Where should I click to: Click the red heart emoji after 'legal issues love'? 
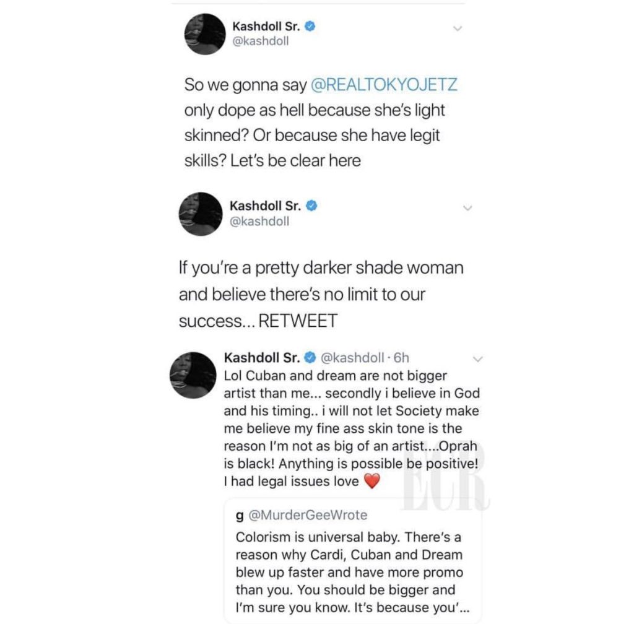pos(372,482)
